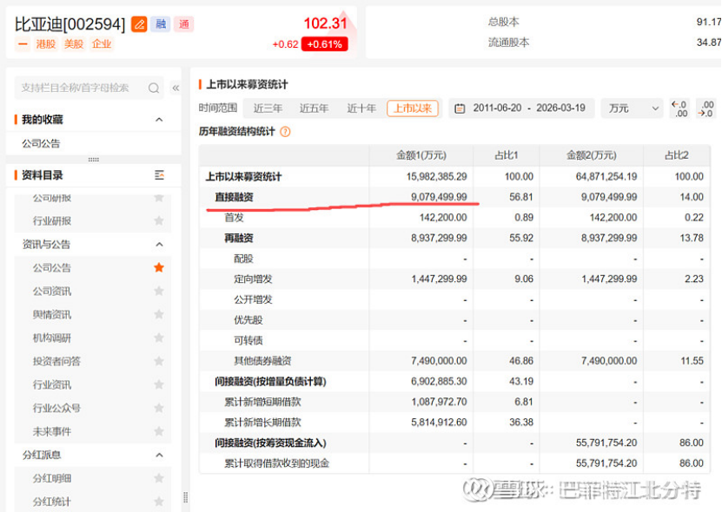The height and width of the screenshot is (512, 722).
Task: Open the 万元 unit dropdown
Action: pyautogui.click(x=634, y=108)
